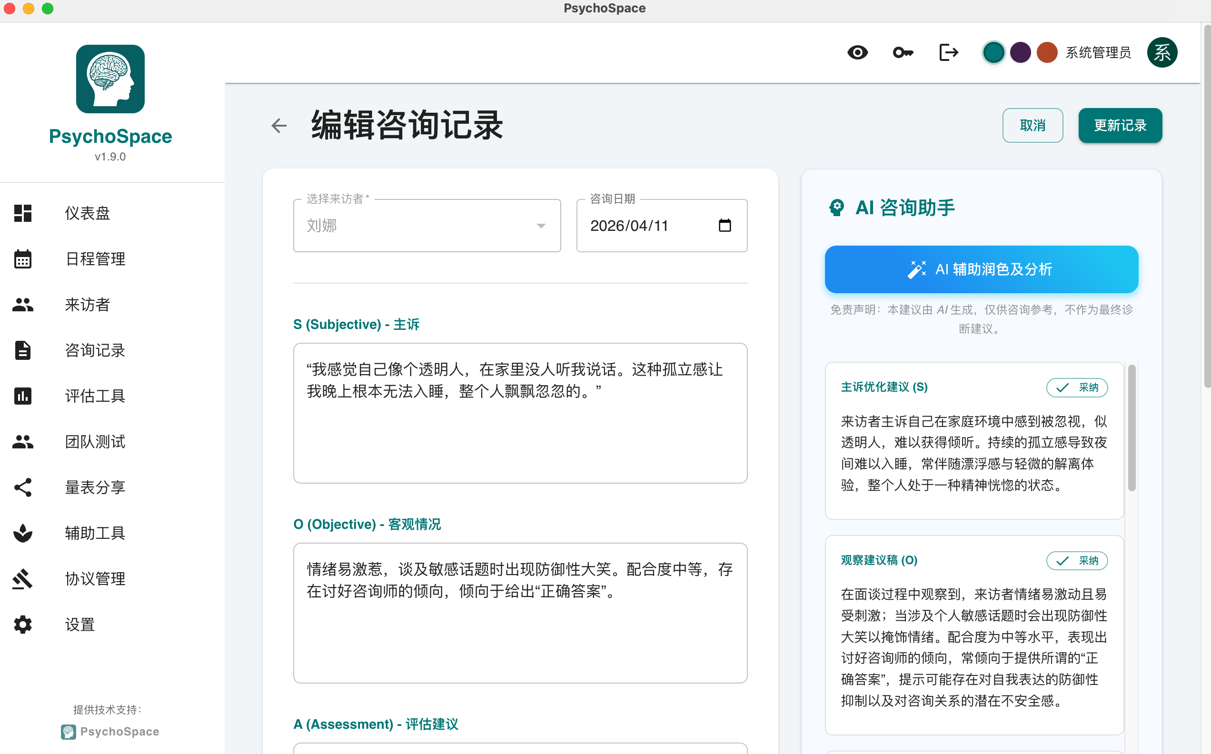Click the back arrow beside 编辑咨询记录
This screenshot has height=754, width=1211.
coord(278,125)
